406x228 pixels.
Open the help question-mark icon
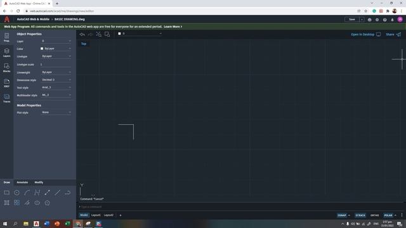385,20
